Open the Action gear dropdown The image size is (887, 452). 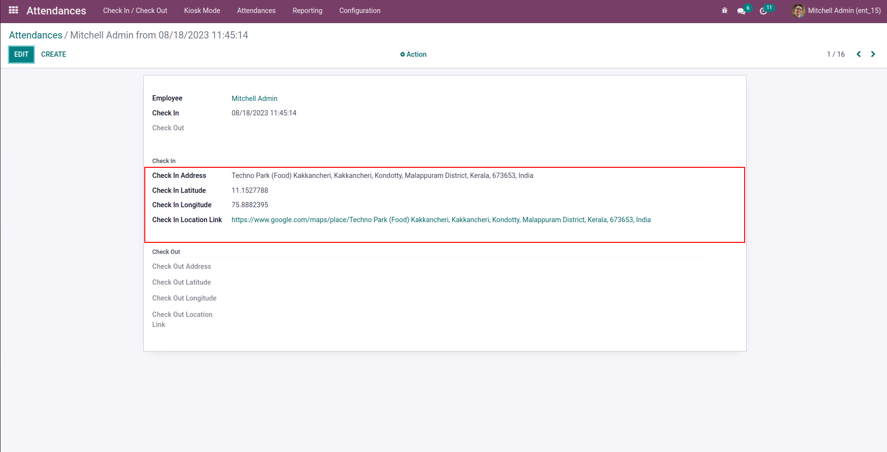[413, 54]
